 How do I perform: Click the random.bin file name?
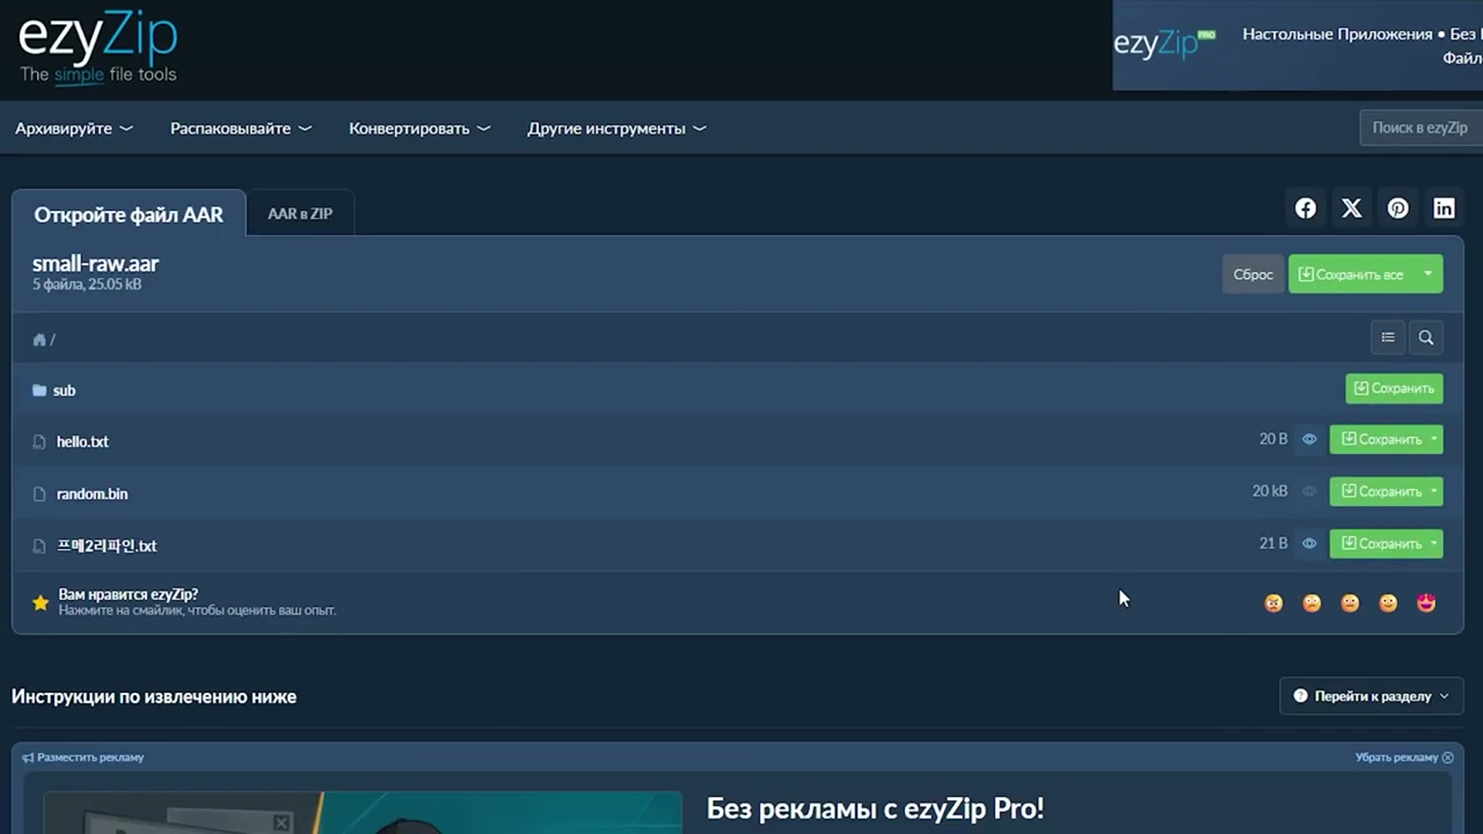coord(92,493)
